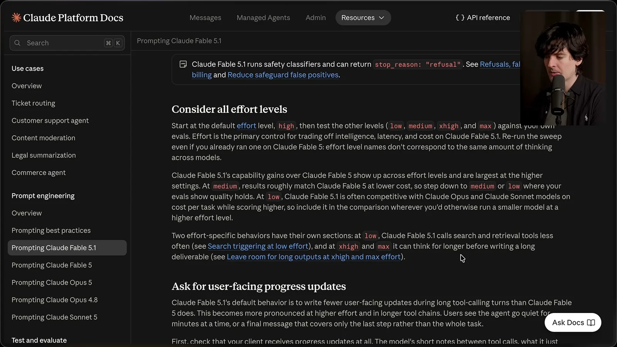Open Prompting Claude Sonnet 5 page

pyautogui.click(x=54, y=317)
